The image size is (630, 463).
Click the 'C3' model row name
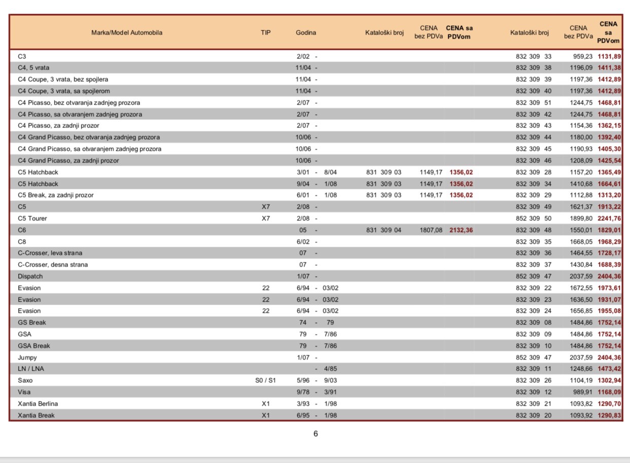(x=22, y=56)
